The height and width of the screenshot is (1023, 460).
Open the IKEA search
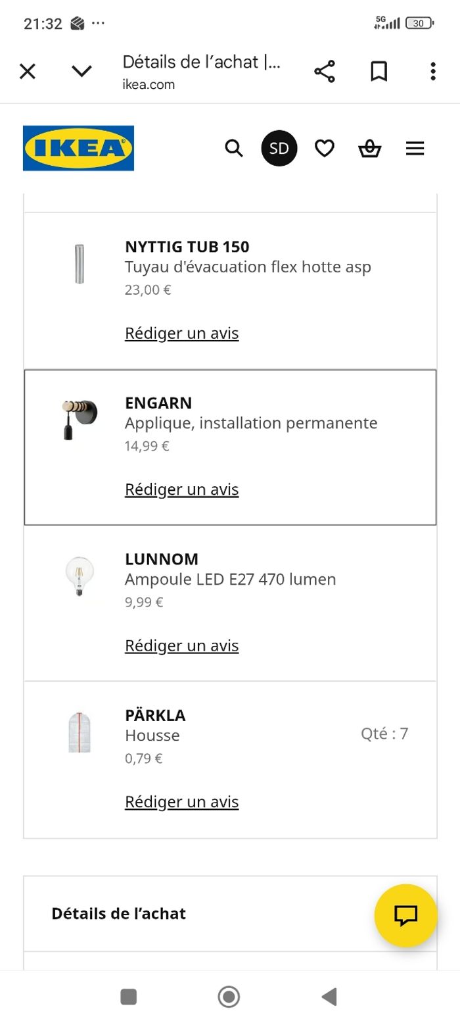tap(234, 148)
